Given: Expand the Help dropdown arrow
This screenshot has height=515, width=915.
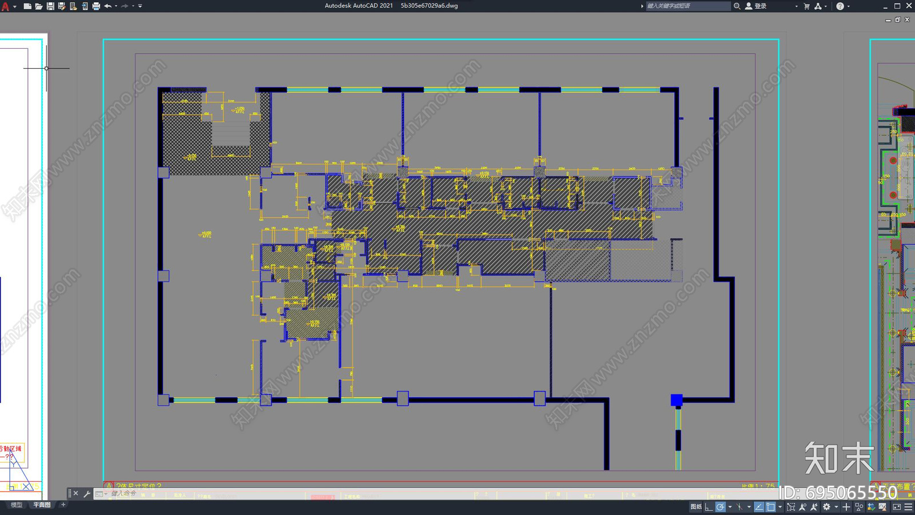Looking at the screenshot, I should tap(848, 6).
